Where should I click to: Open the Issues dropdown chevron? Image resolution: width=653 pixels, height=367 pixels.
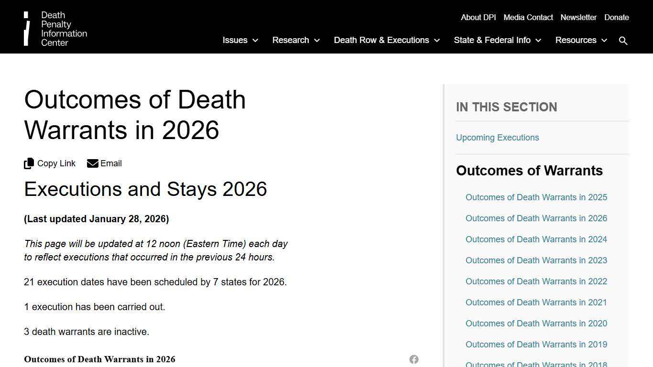(255, 41)
